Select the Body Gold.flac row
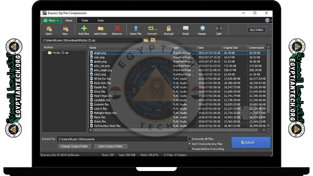Screen dimensions: 313x176 point(178,83)
